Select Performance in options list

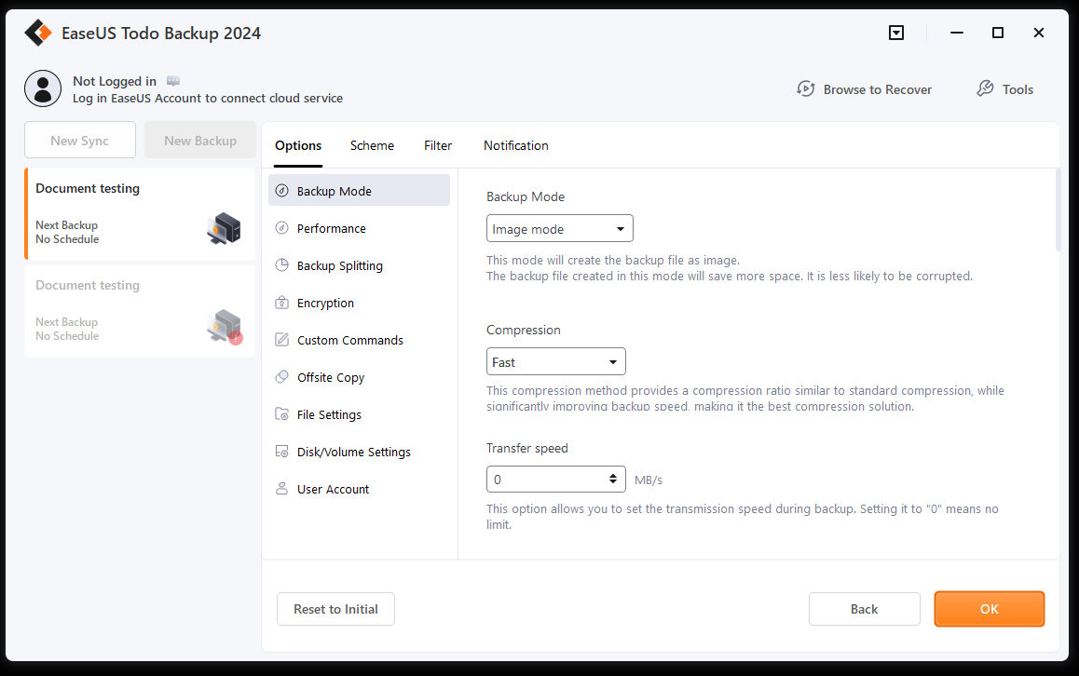coord(360,227)
